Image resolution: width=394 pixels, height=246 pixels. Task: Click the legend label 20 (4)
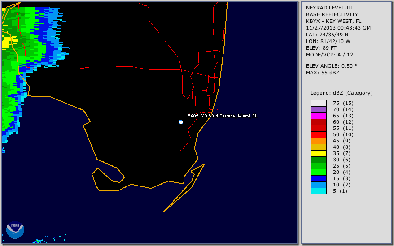click(341, 172)
